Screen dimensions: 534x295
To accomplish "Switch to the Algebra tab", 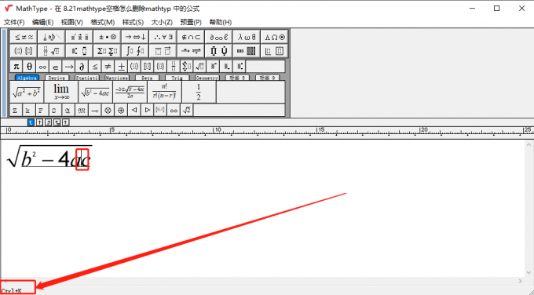I will tap(27, 78).
